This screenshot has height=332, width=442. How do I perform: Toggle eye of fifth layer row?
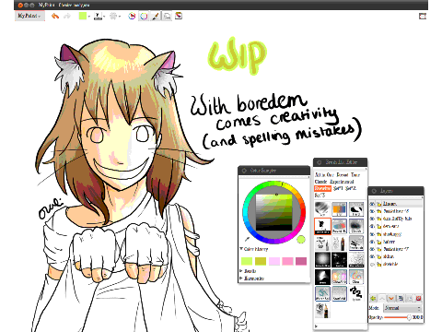pyautogui.click(x=372, y=234)
